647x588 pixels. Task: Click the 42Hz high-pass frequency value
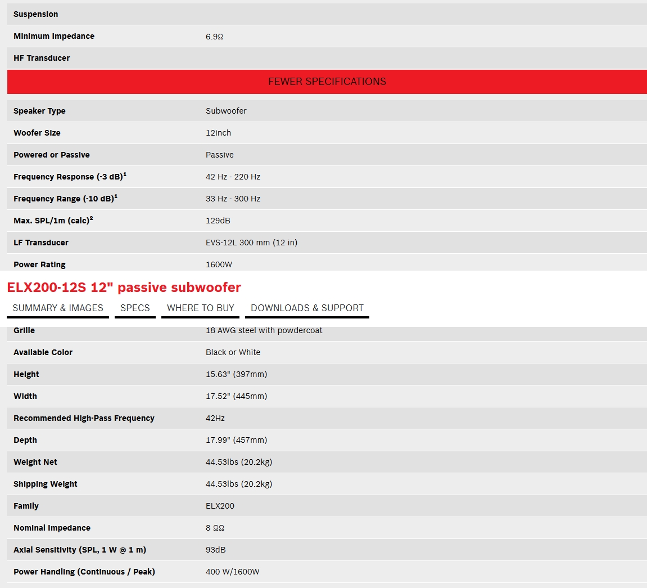[215, 418]
